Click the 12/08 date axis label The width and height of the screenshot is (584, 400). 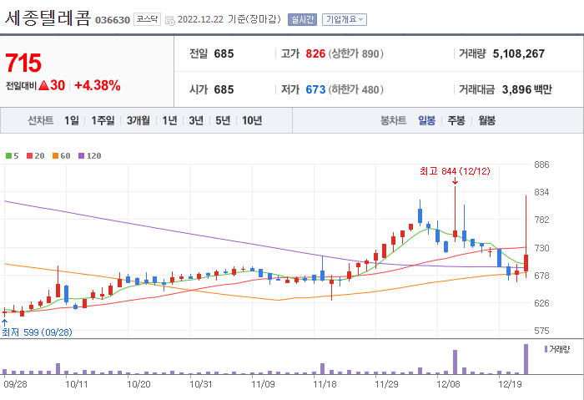point(448,384)
